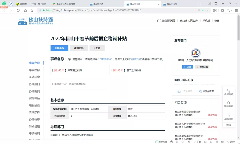Expand 查看详细 for the department
The height and width of the screenshot is (144, 240).
coord(202,67)
